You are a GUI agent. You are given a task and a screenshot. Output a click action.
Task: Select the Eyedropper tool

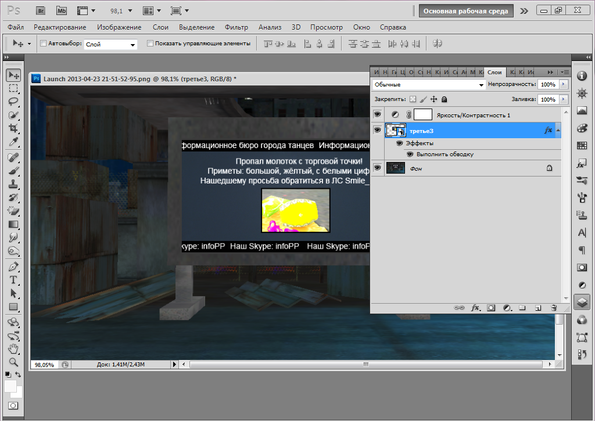pos(13,142)
